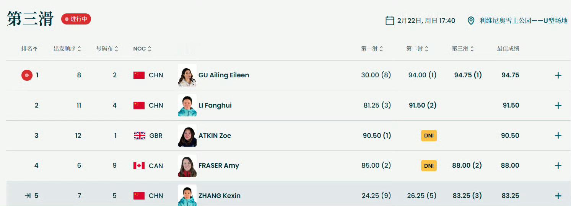Screen dimensions: 571x206
Task: Sort the table by NOC column
Action: coord(142,49)
